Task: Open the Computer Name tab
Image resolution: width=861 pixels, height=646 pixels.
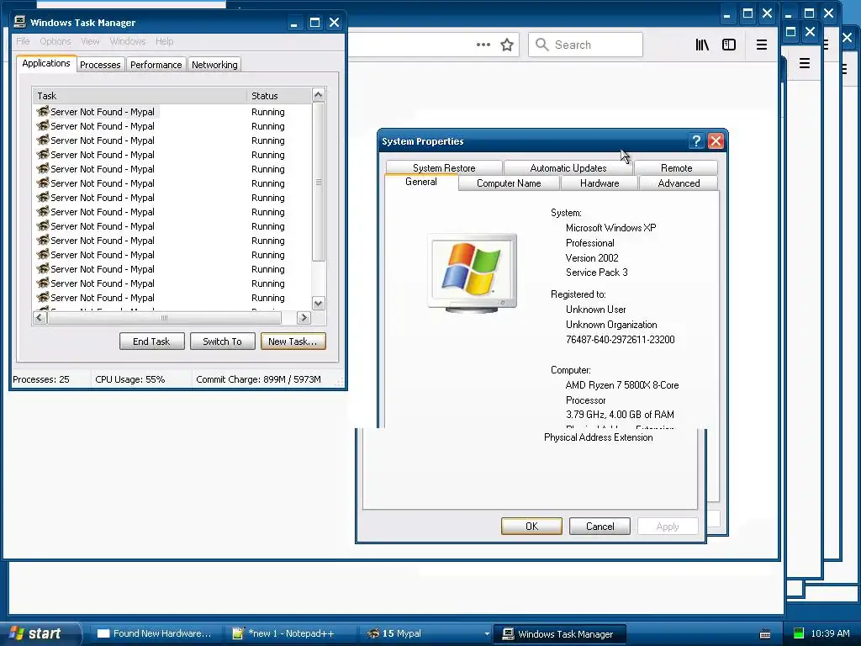Action: point(509,183)
